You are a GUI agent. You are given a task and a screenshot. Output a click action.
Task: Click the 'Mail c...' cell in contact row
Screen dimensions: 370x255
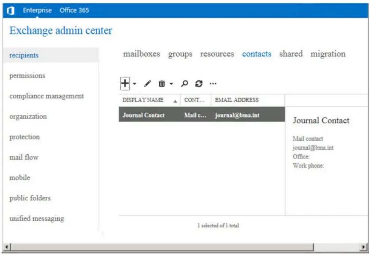click(195, 115)
